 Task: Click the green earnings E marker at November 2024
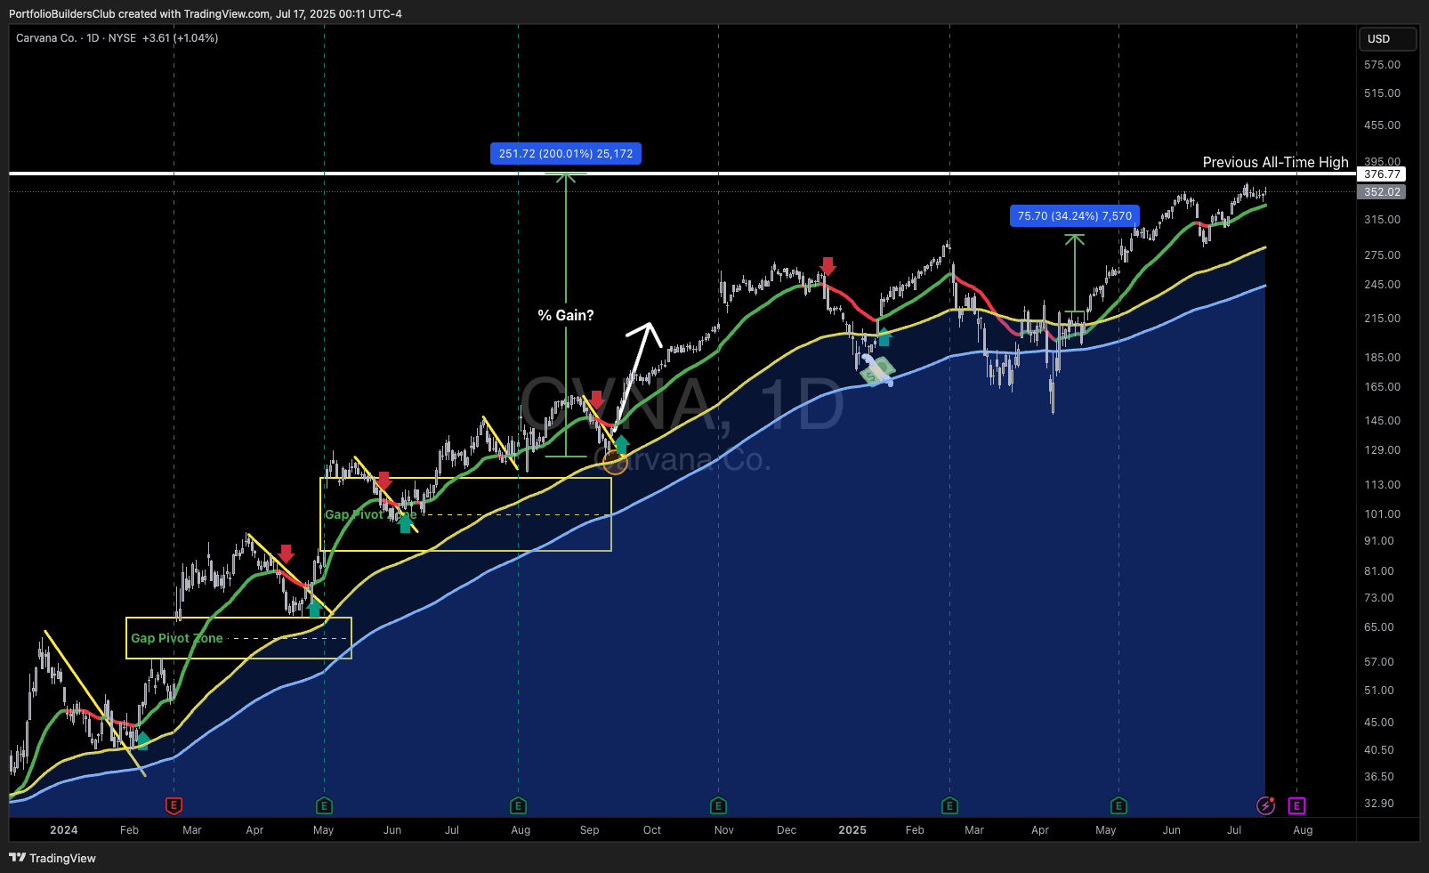718,805
